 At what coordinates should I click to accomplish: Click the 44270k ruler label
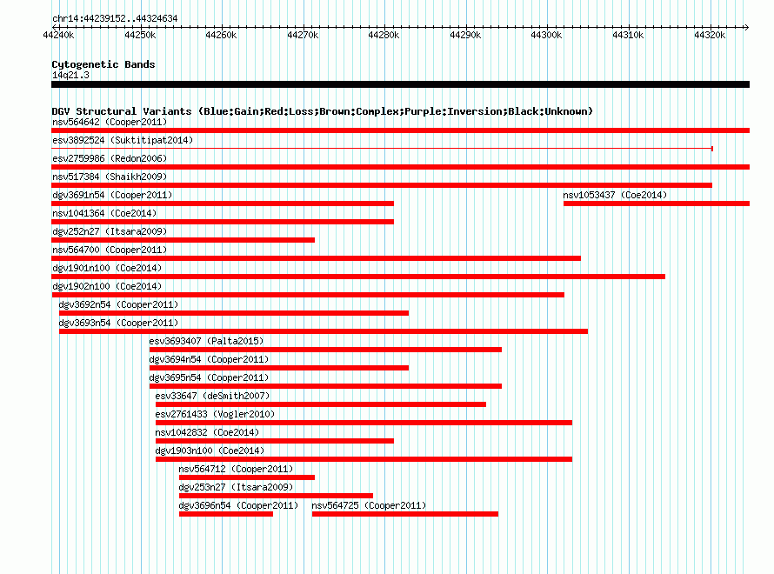pyautogui.click(x=303, y=35)
